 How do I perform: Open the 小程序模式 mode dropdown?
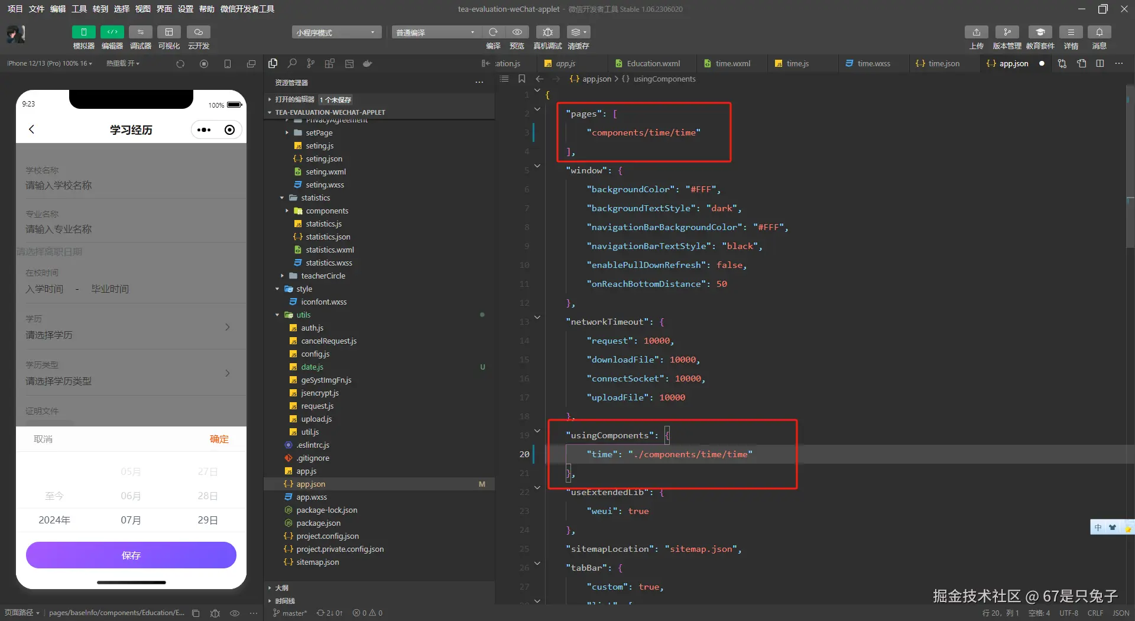pos(336,33)
